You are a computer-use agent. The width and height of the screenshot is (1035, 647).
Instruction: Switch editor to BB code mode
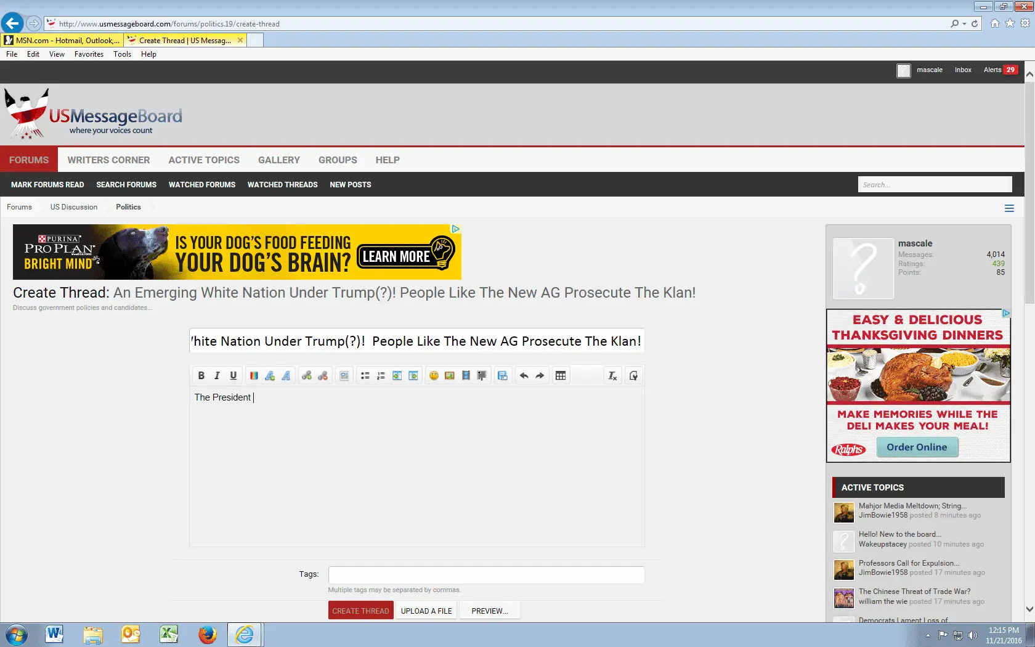pos(633,375)
